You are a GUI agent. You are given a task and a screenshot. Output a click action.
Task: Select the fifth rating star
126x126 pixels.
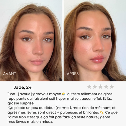tap(112, 87)
